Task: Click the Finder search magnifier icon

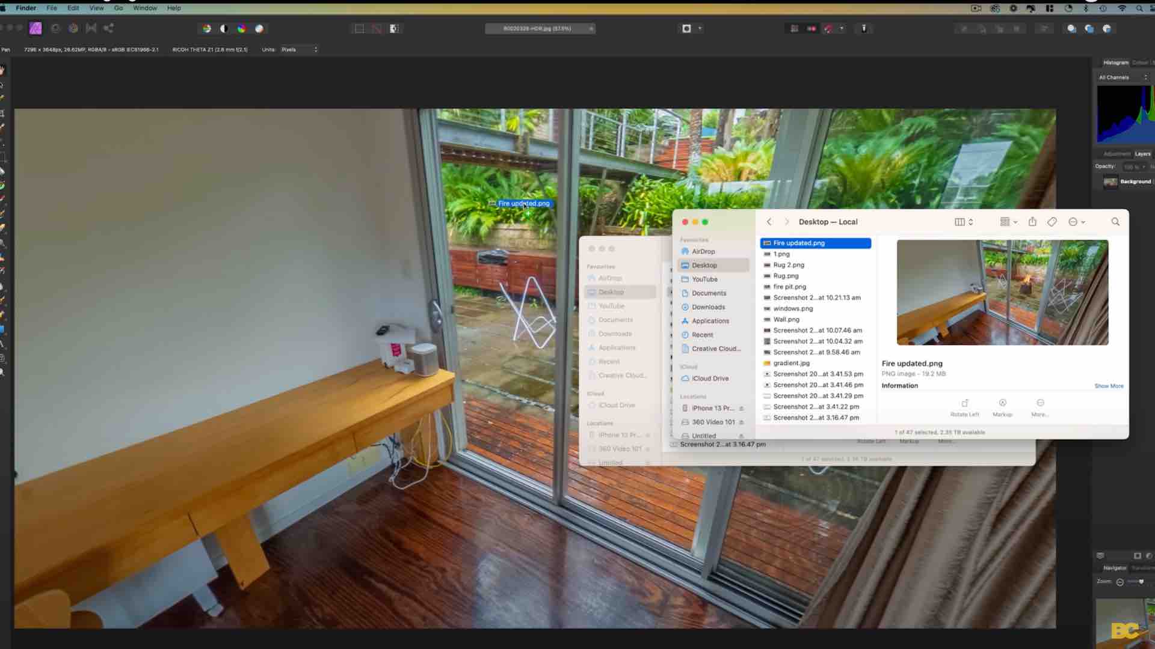Action: pos(1115,222)
